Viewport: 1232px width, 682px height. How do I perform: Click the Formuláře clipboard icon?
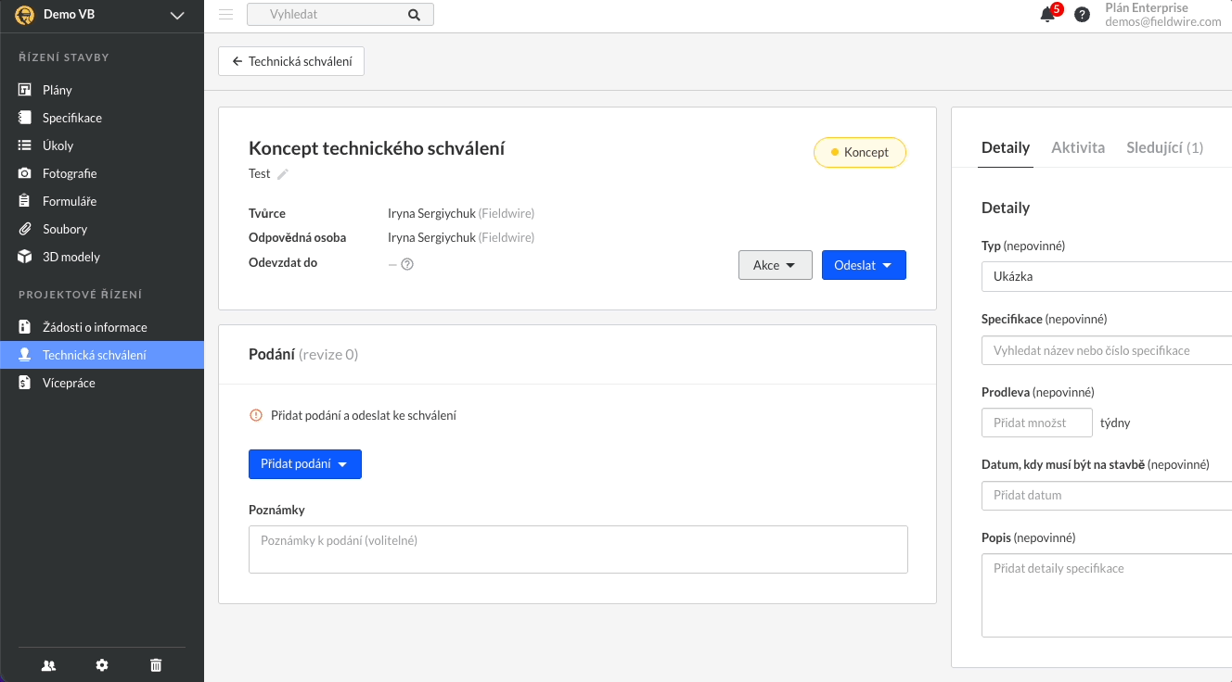25,201
